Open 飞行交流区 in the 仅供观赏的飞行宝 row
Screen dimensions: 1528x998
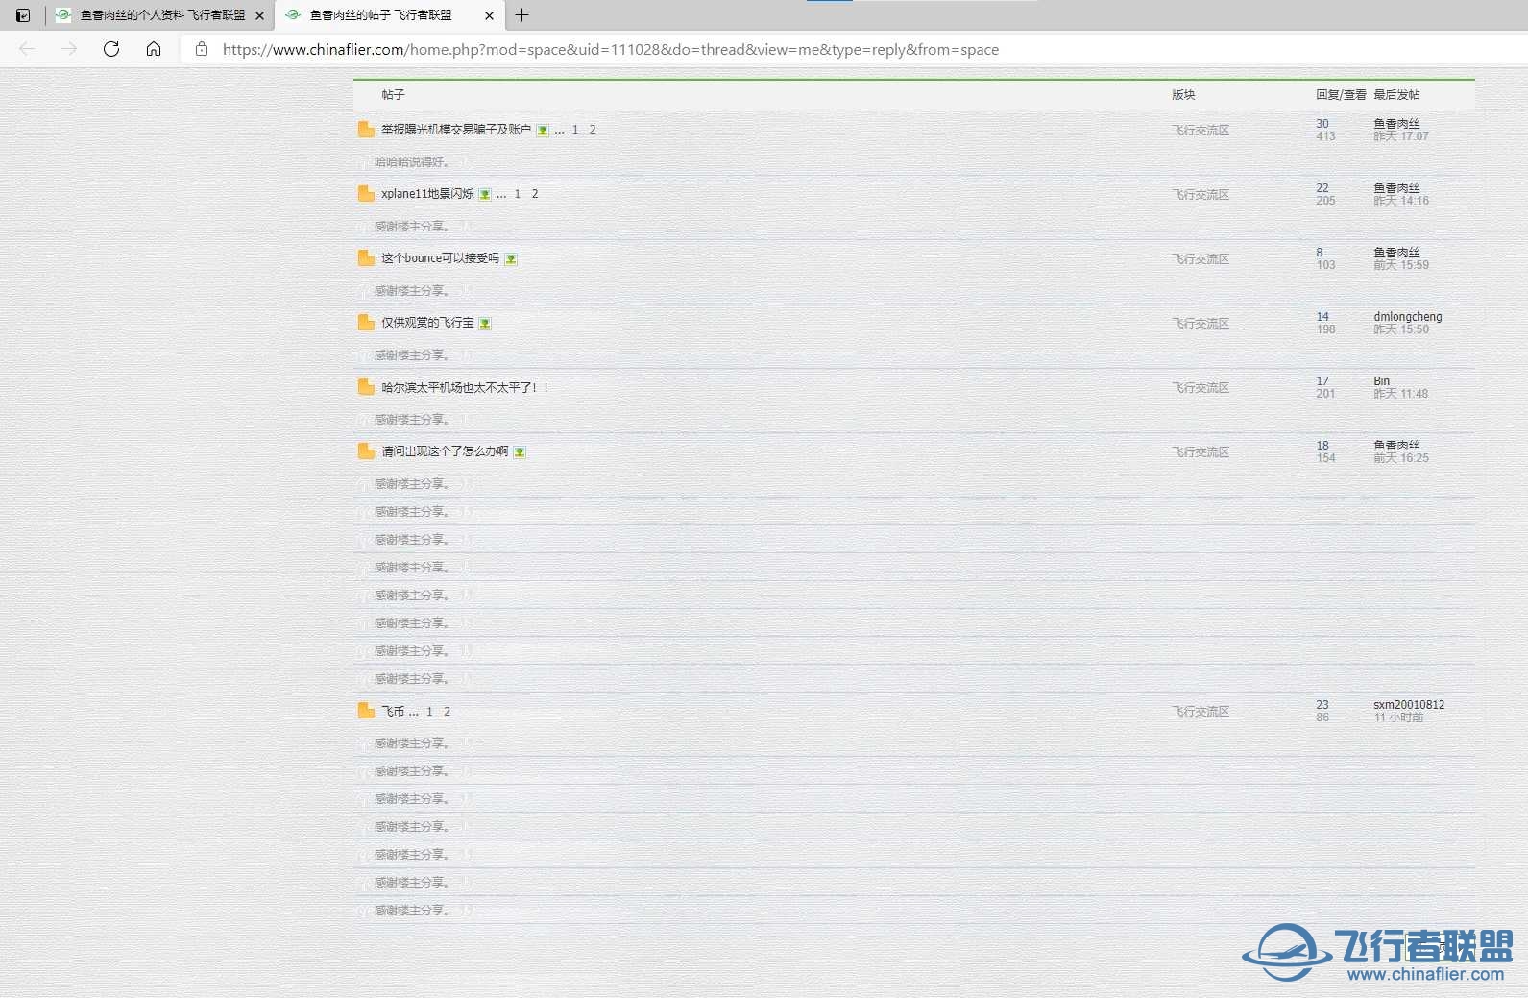coord(1201,323)
